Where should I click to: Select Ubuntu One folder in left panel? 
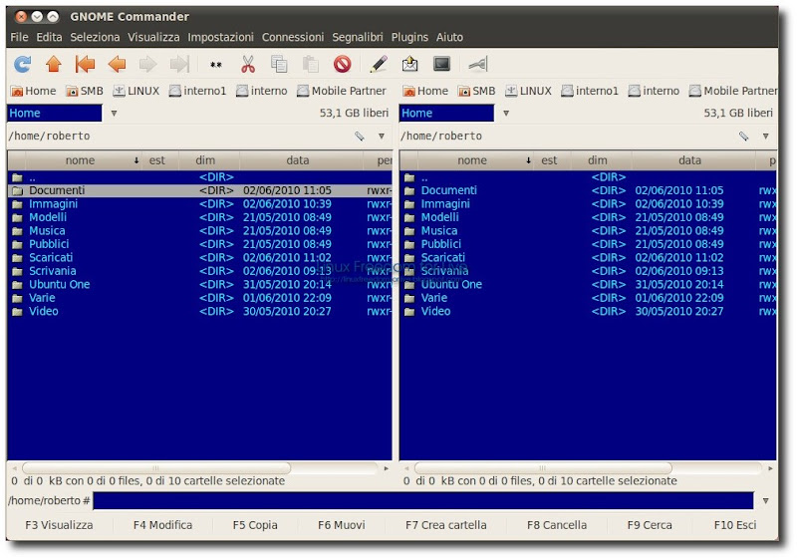[200, 285]
